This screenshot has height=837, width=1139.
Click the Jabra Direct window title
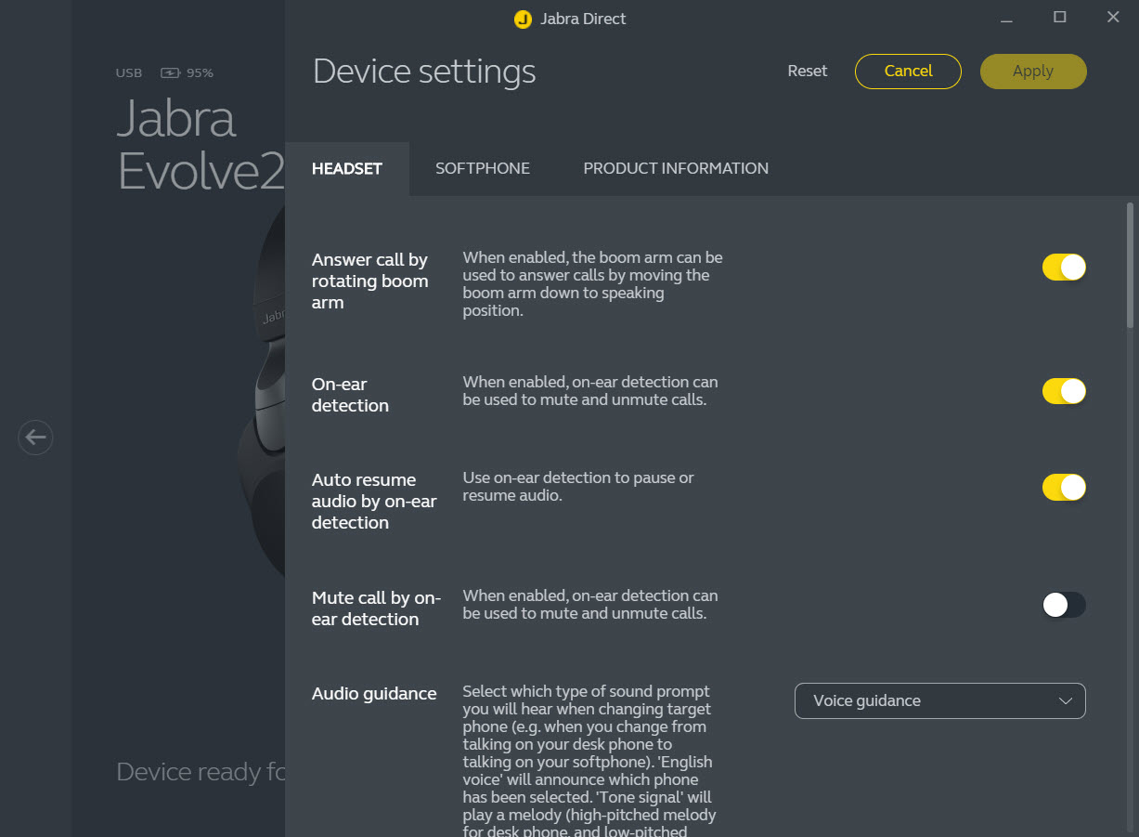[583, 19]
